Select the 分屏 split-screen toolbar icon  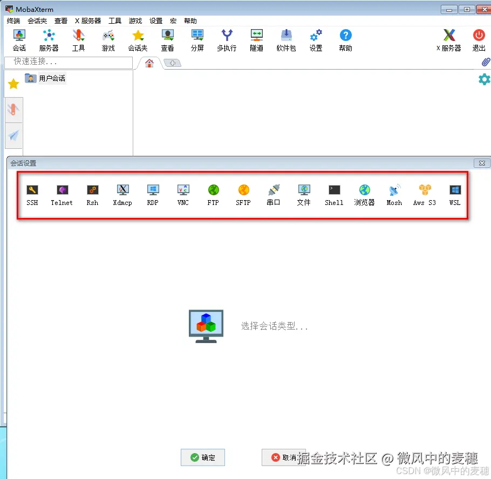(197, 40)
